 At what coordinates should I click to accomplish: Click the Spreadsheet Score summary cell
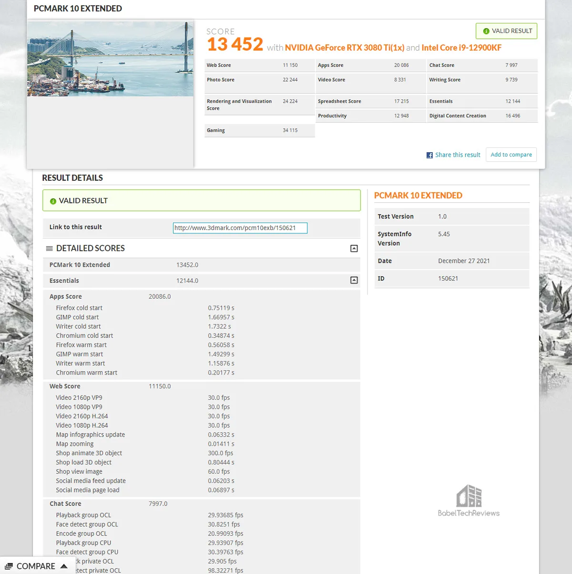(371, 101)
